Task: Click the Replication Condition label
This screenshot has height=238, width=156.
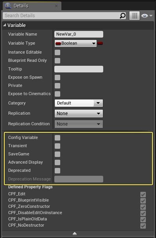Action: coord(29,124)
